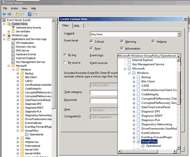Select the Administrative Events filter icon
This screenshot has height=157, width=190.
13,28
